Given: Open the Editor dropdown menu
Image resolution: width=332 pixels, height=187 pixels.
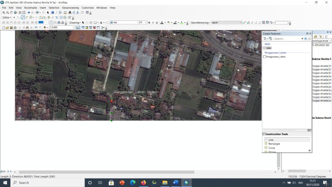Looking at the screenshot, I should click(x=7, y=18).
